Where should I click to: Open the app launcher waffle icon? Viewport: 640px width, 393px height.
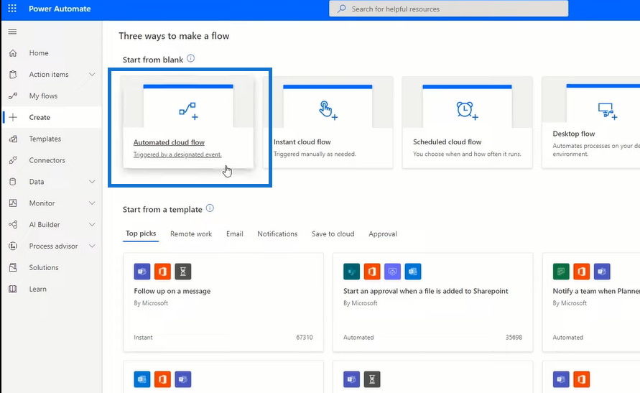12,9
